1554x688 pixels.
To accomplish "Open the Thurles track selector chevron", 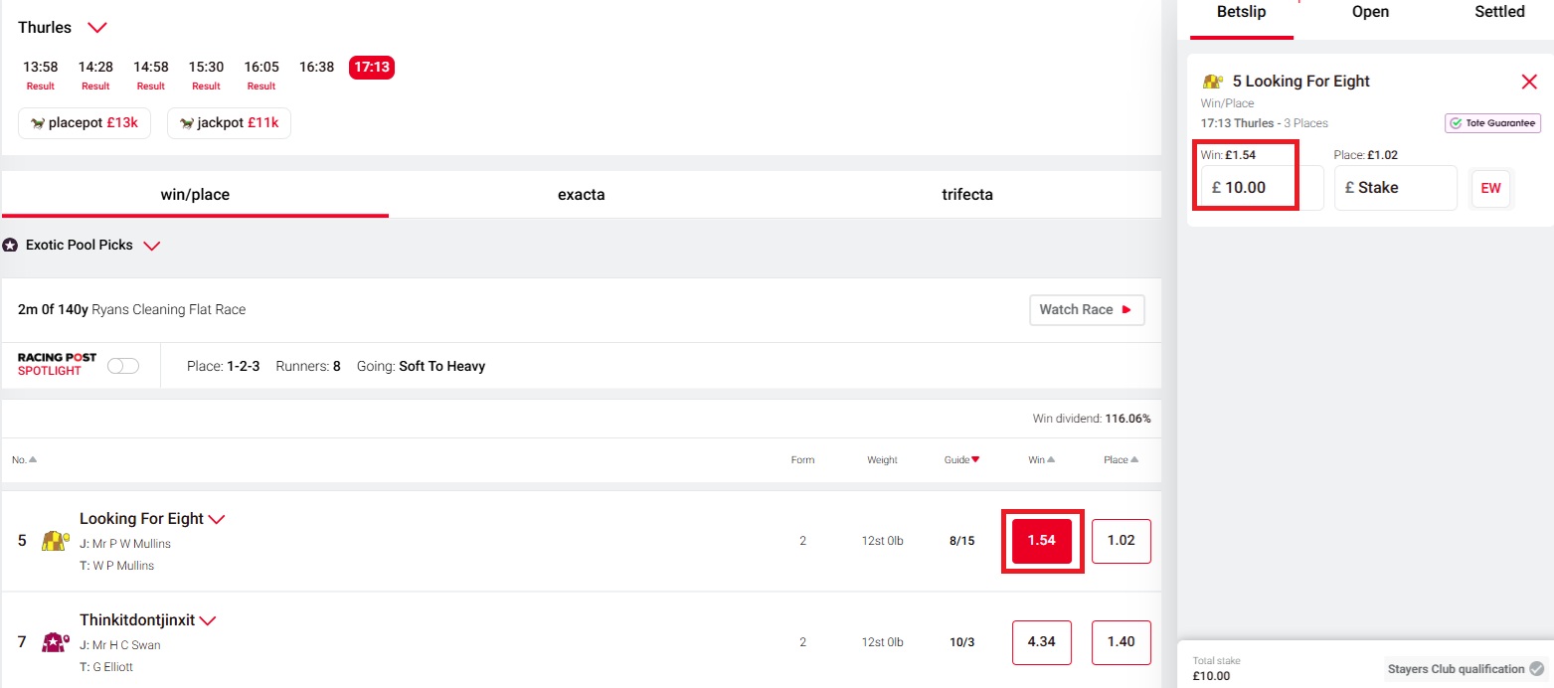I will [x=96, y=27].
